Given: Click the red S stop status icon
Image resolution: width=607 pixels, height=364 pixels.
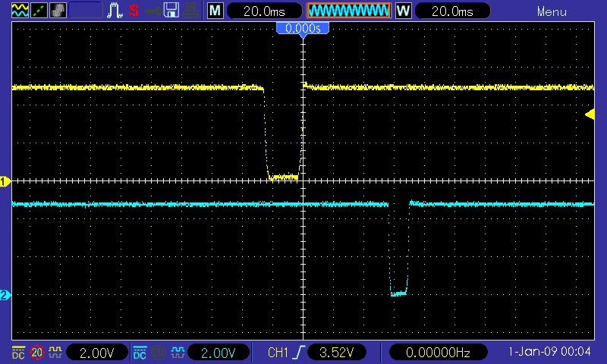Looking at the screenshot, I should pos(134,11).
